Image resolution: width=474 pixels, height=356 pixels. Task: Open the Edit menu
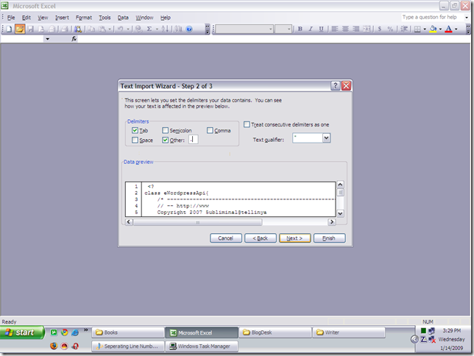pos(26,18)
